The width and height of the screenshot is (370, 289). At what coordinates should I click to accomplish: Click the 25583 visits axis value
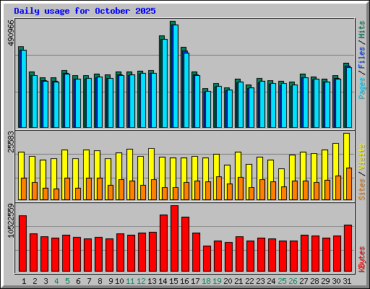(11, 142)
